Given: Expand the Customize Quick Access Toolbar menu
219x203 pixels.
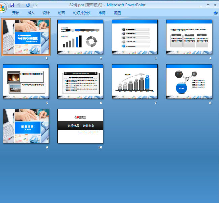Looking at the screenshot, I should [x=36, y=5].
